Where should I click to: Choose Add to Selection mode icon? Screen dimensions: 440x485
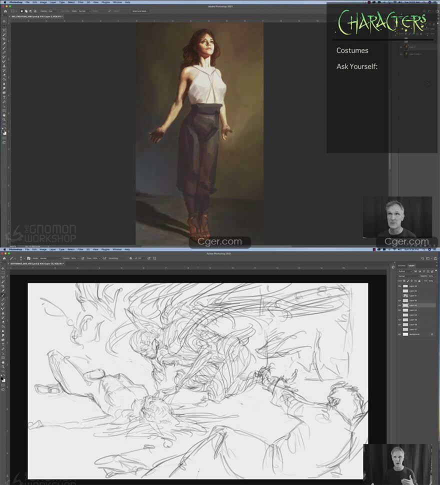coord(26,11)
